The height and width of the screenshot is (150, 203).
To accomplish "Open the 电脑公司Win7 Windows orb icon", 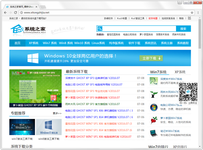I will [154, 107].
